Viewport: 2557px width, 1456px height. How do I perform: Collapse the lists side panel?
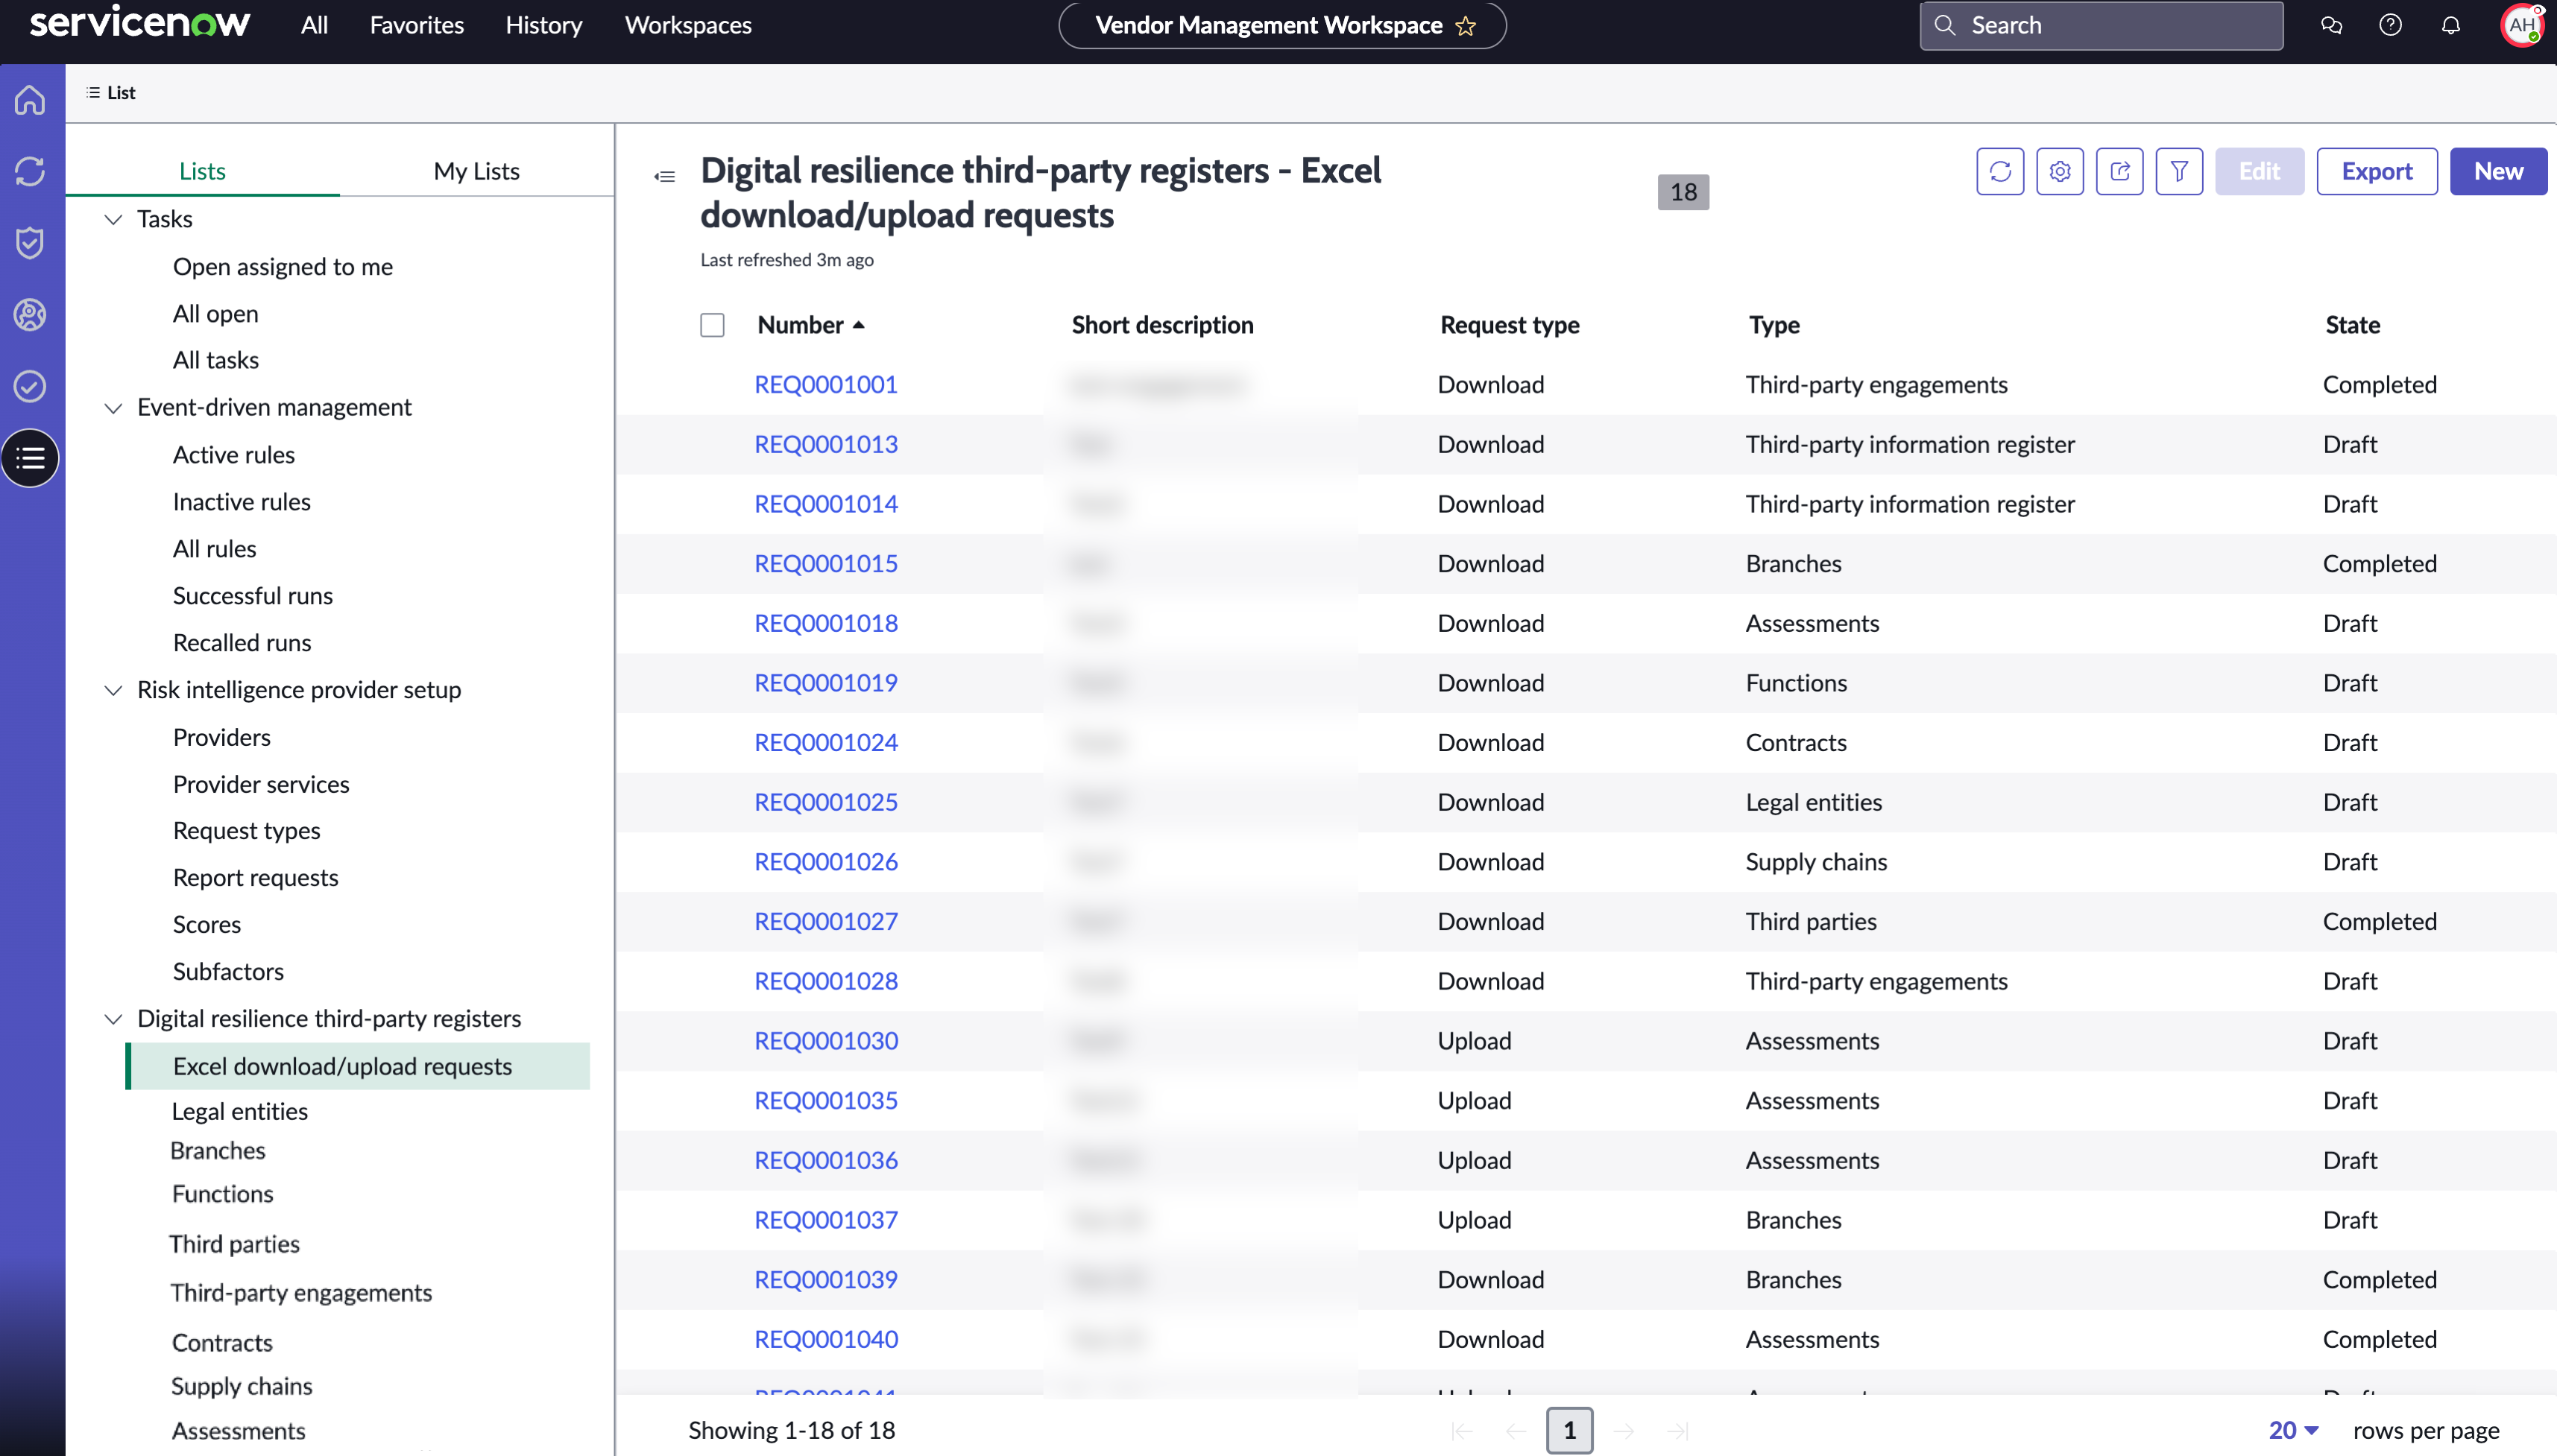tap(664, 176)
